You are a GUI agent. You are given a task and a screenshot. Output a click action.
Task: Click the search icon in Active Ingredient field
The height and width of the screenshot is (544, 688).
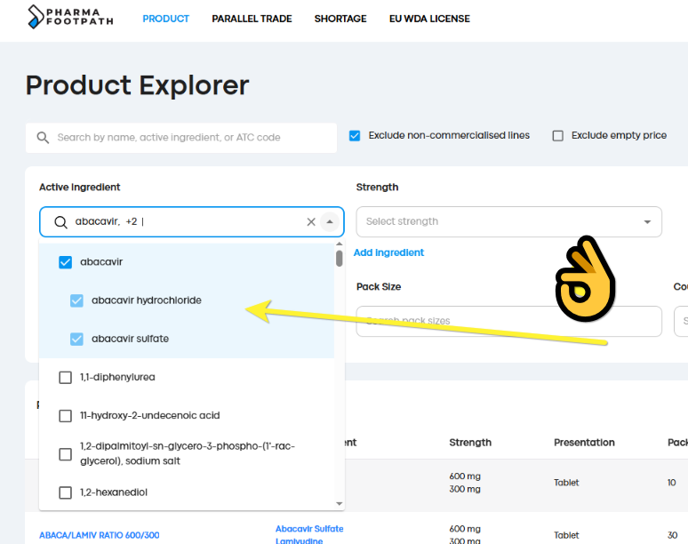tap(60, 222)
